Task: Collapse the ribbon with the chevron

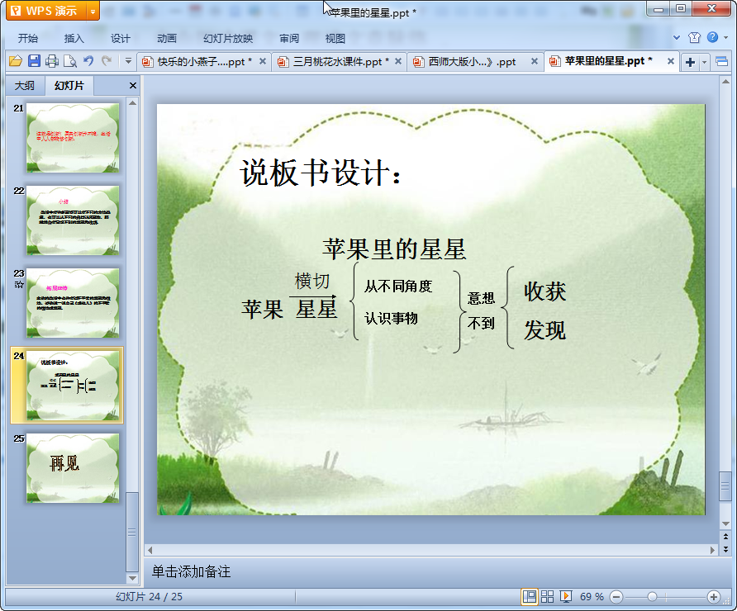Action: 677,38
